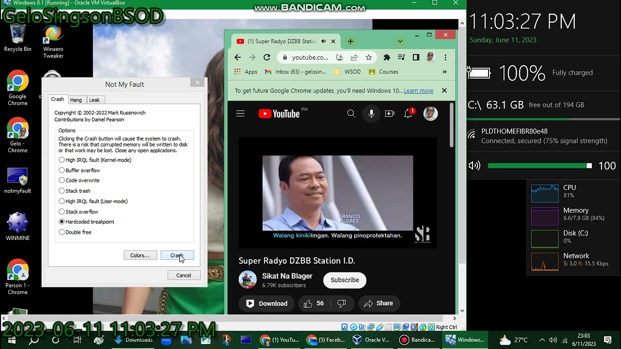Open Bandicam from the taskbar
The width and height of the screenshot is (621, 349).
pyautogui.click(x=417, y=340)
